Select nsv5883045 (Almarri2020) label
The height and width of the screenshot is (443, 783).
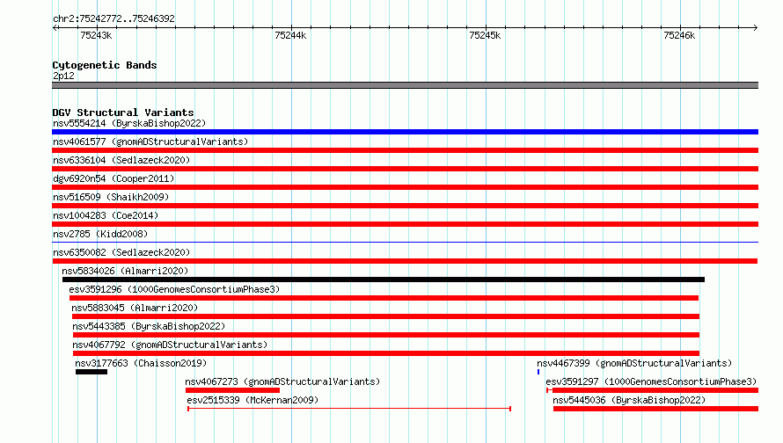tap(135, 308)
